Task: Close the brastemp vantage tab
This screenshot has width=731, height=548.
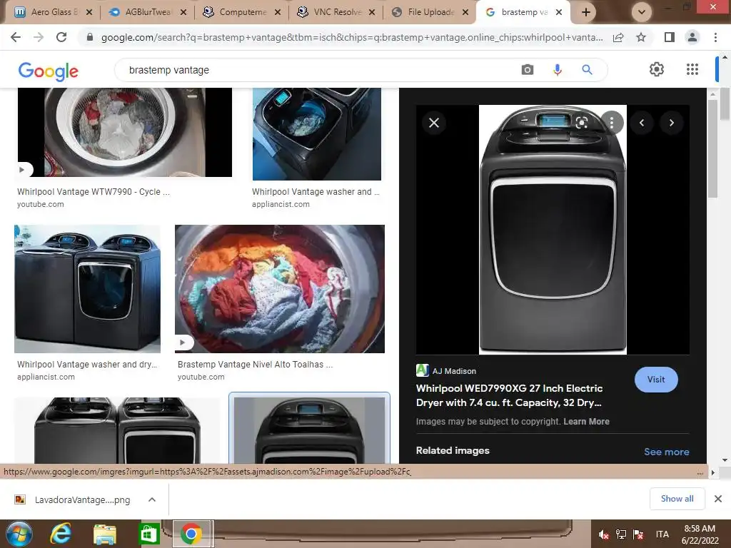Action: click(x=558, y=12)
